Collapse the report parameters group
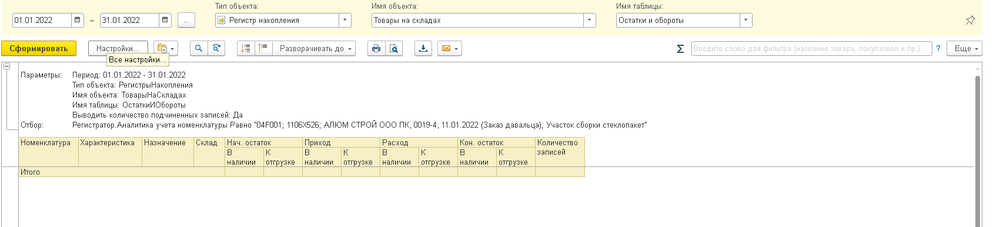993x227 pixels. click(7, 66)
